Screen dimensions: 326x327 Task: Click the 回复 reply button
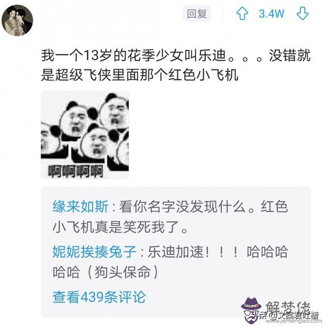coord(197,14)
